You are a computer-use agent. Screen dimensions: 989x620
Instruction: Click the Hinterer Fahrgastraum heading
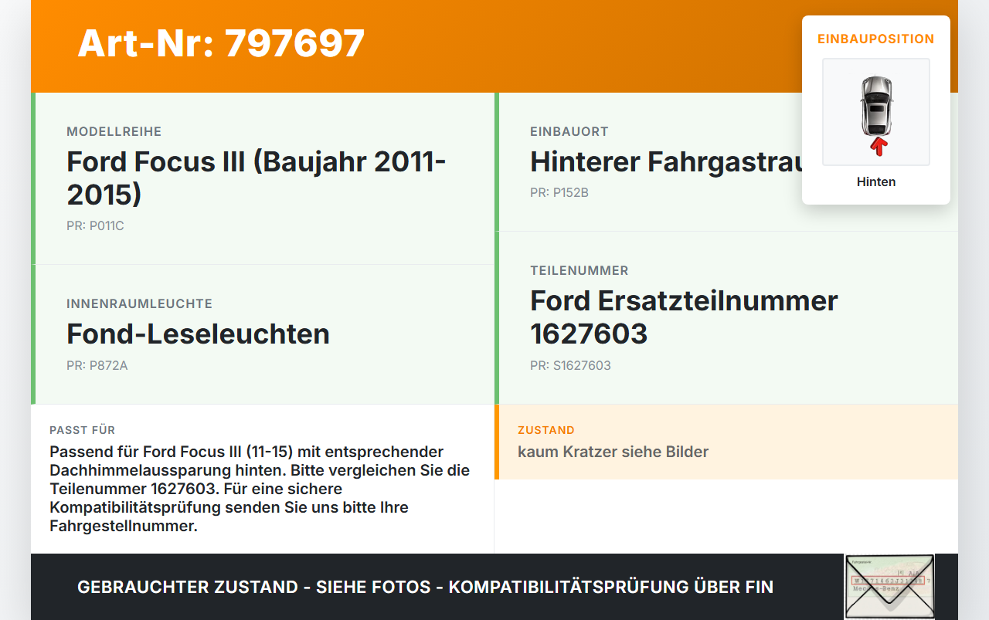[666, 161]
